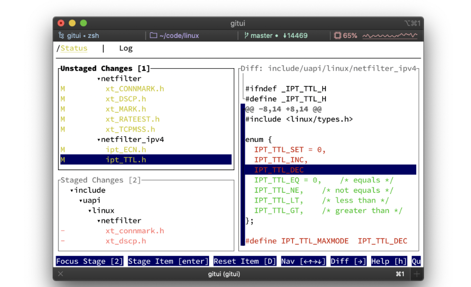The width and height of the screenshot is (471, 287).
Task: Click the Help [h] command
Action: click(x=389, y=261)
